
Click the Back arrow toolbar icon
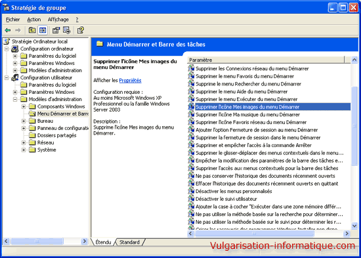coord(8,30)
